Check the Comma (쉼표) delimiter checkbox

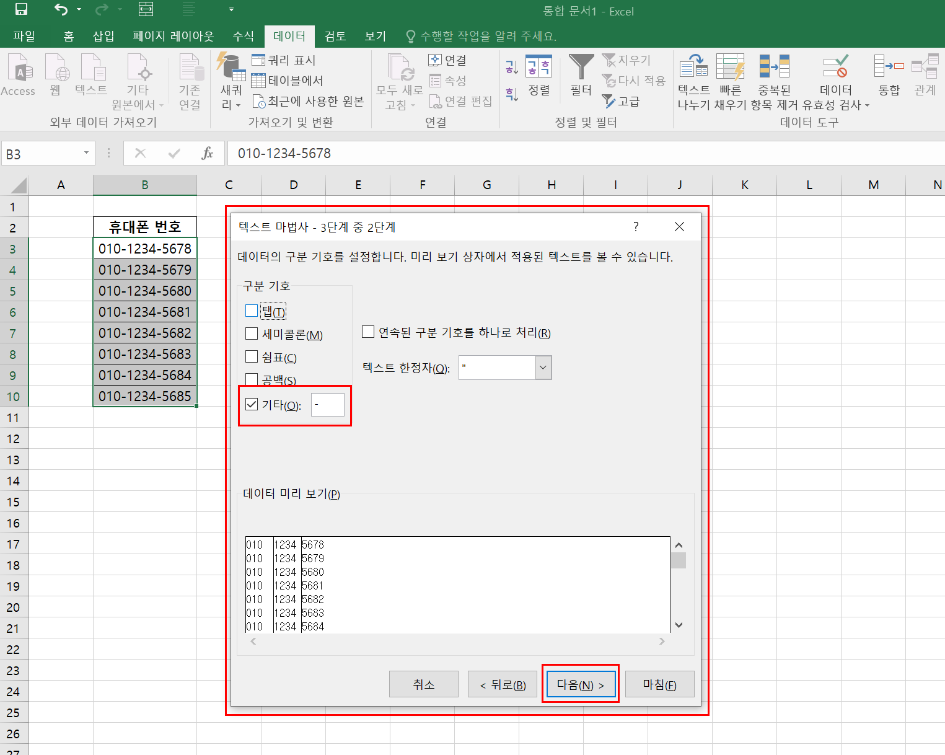[252, 357]
